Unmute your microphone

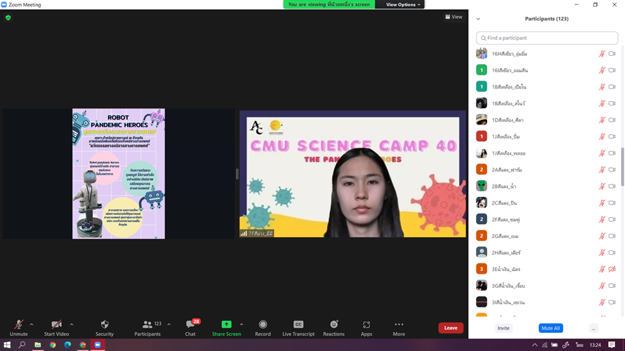19,327
